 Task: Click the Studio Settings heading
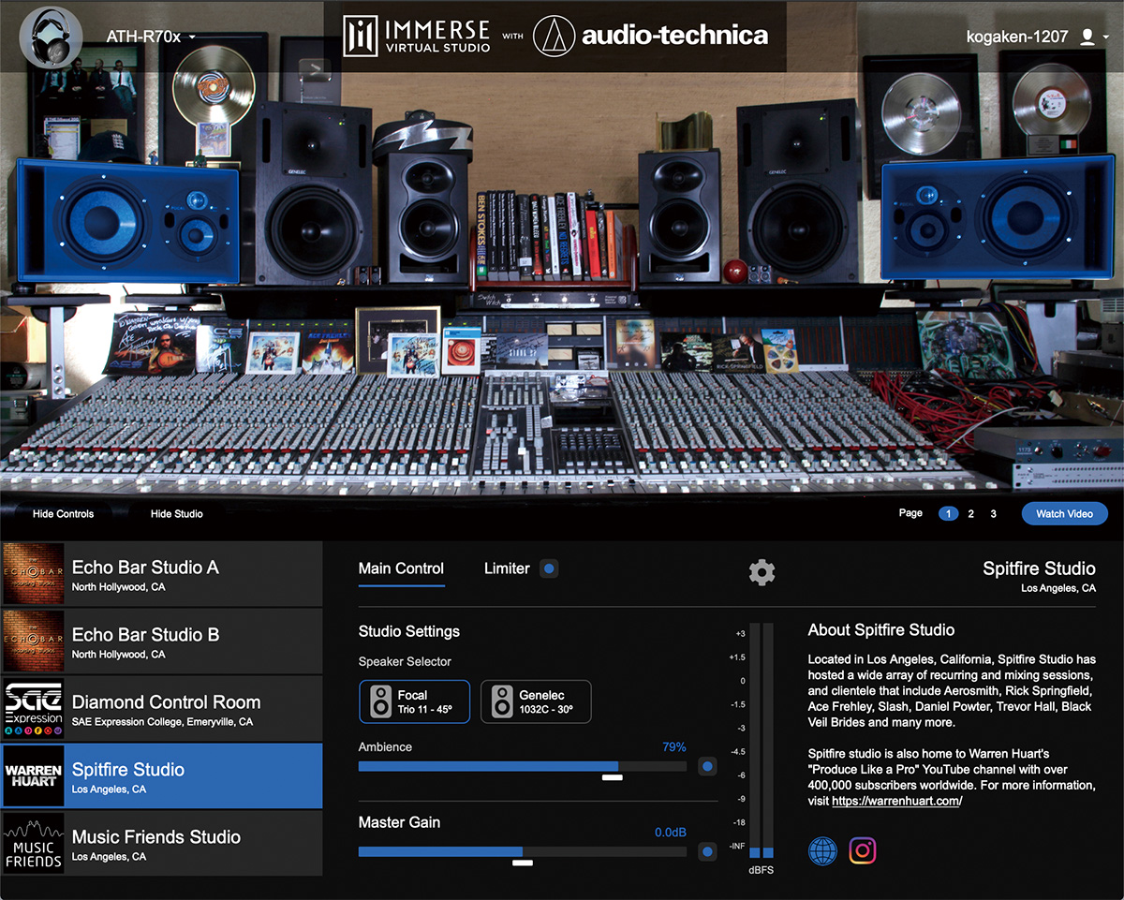[x=409, y=631]
